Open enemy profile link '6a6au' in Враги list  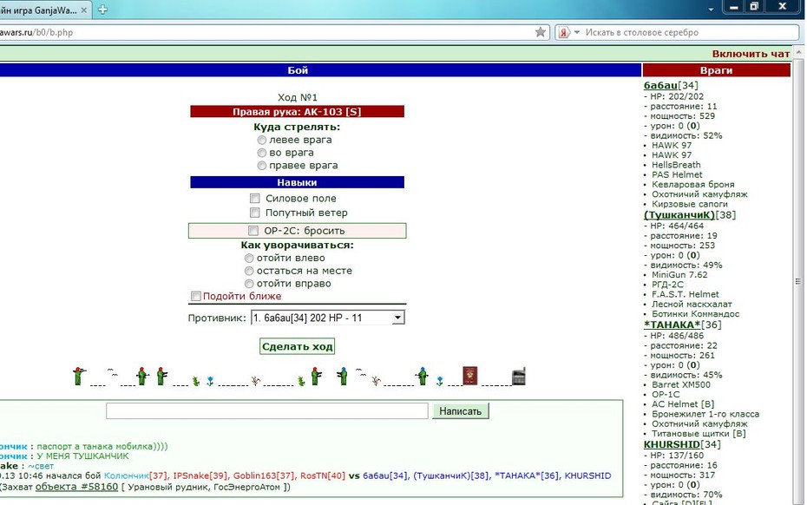pos(660,85)
